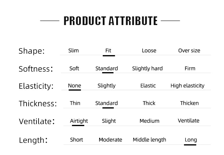Click the Firm softness option
224x155 pixels.
pos(190,69)
